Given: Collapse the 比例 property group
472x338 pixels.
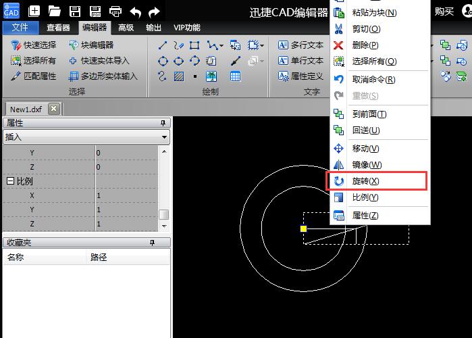Looking at the screenshot, I should click(x=10, y=181).
